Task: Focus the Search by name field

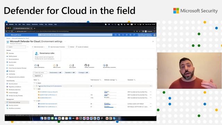Action: coord(40,73)
